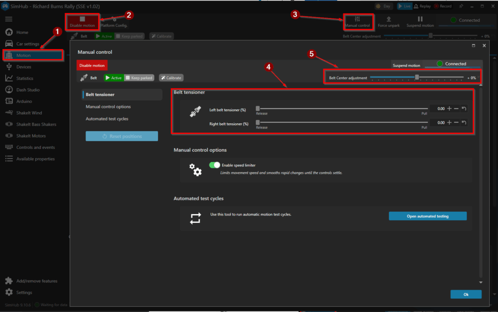Image resolution: width=498 pixels, height=312 pixels.
Task: Open the Arduino sidebar section
Action: pyautogui.click(x=24, y=101)
